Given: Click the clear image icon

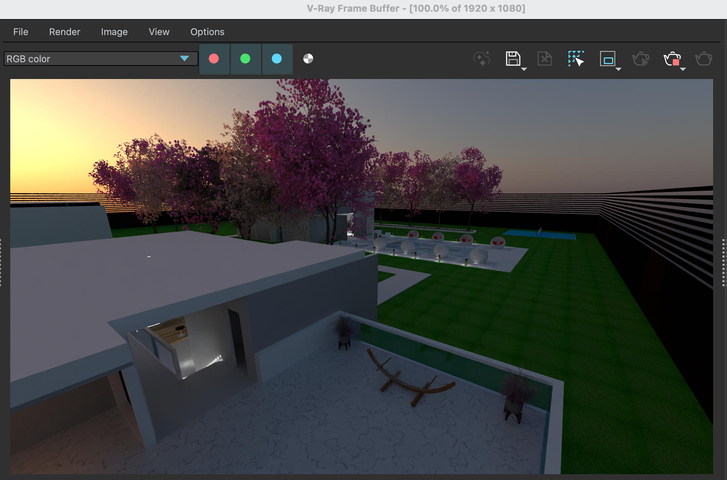Looking at the screenshot, I should click(x=544, y=59).
